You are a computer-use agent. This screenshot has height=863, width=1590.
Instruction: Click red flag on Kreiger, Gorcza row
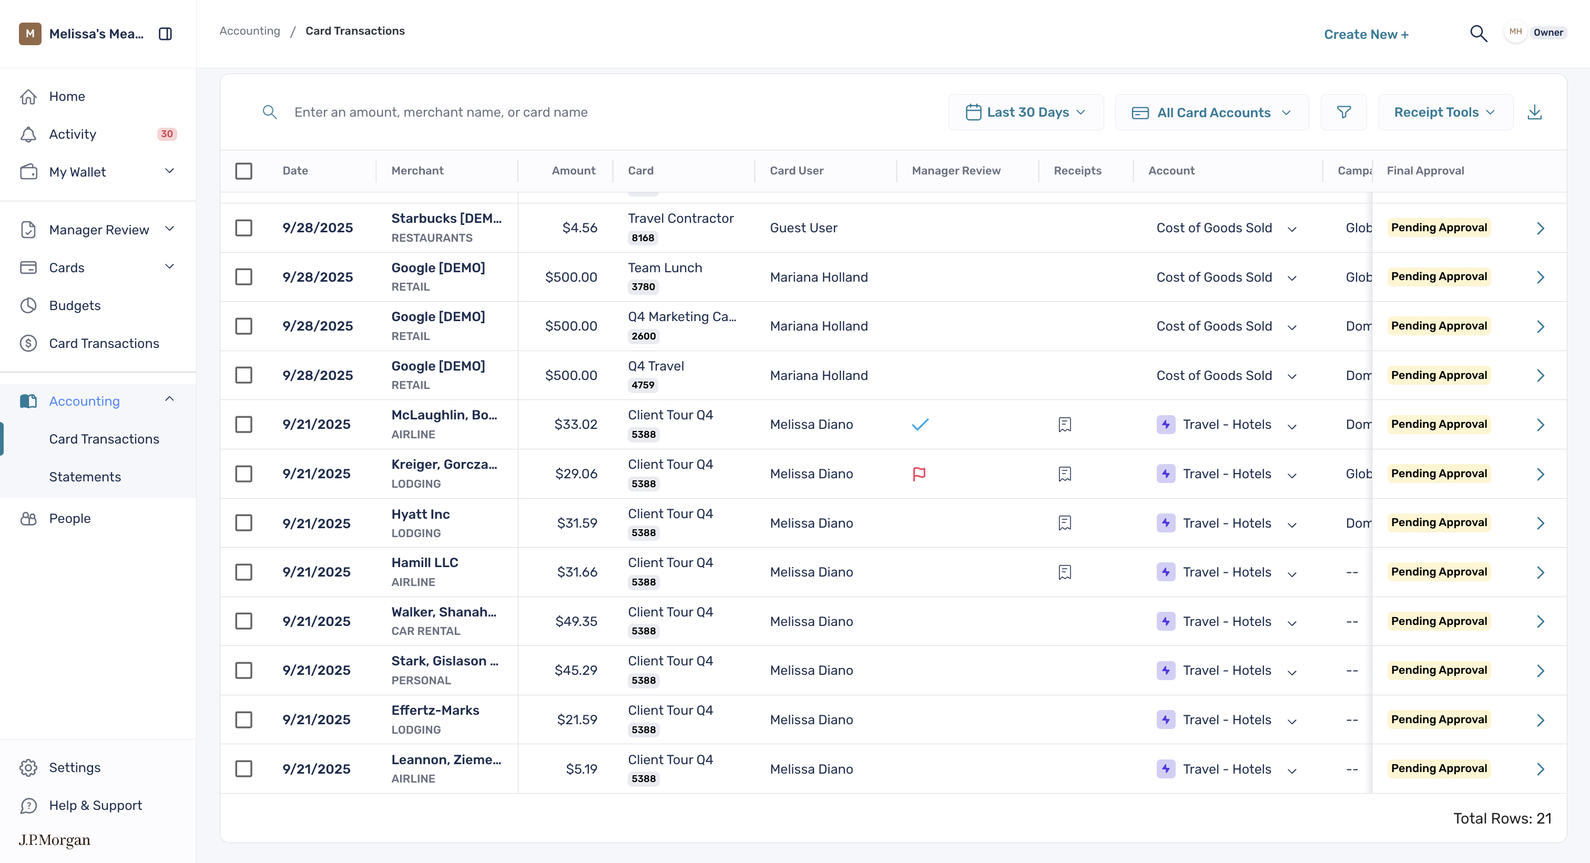click(919, 474)
